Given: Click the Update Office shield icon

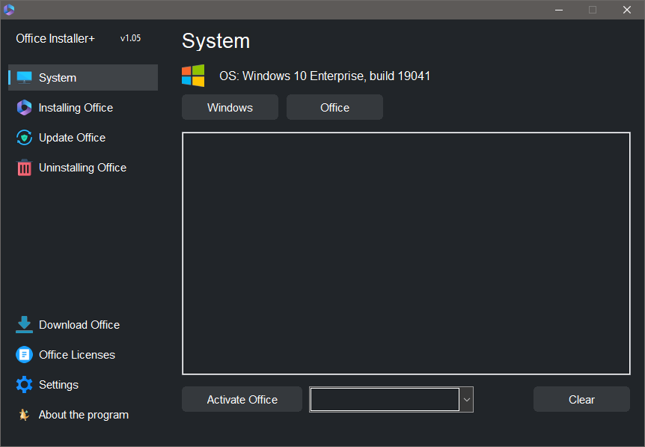Looking at the screenshot, I should (25, 138).
